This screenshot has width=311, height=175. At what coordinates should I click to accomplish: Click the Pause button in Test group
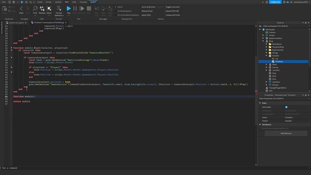coord(75,9)
